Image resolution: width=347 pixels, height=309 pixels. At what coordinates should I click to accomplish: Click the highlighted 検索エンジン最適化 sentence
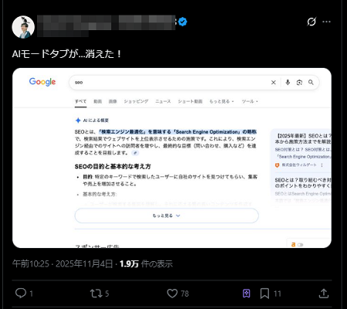(x=177, y=132)
